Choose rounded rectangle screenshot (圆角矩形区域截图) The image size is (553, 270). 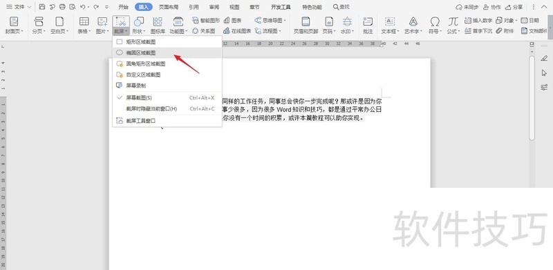167,64
